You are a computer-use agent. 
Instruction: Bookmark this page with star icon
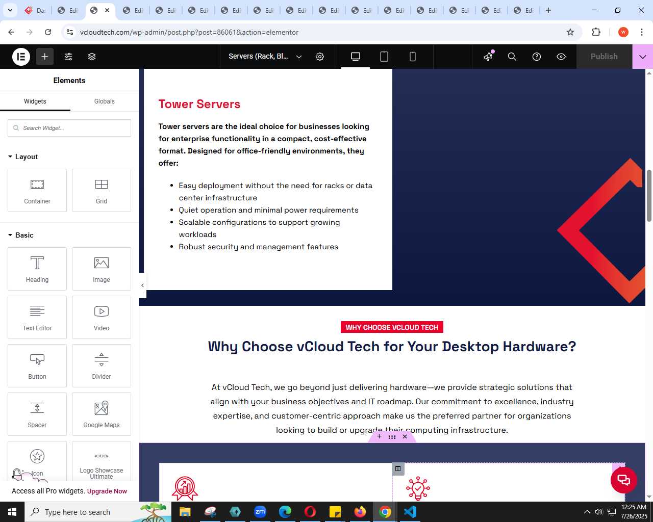570,32
